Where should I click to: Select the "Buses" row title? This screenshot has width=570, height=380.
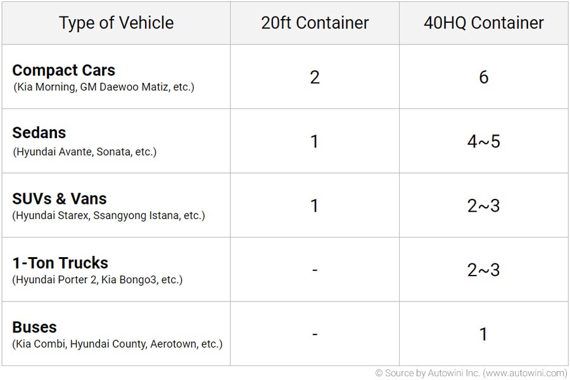[x=34, y=327]
